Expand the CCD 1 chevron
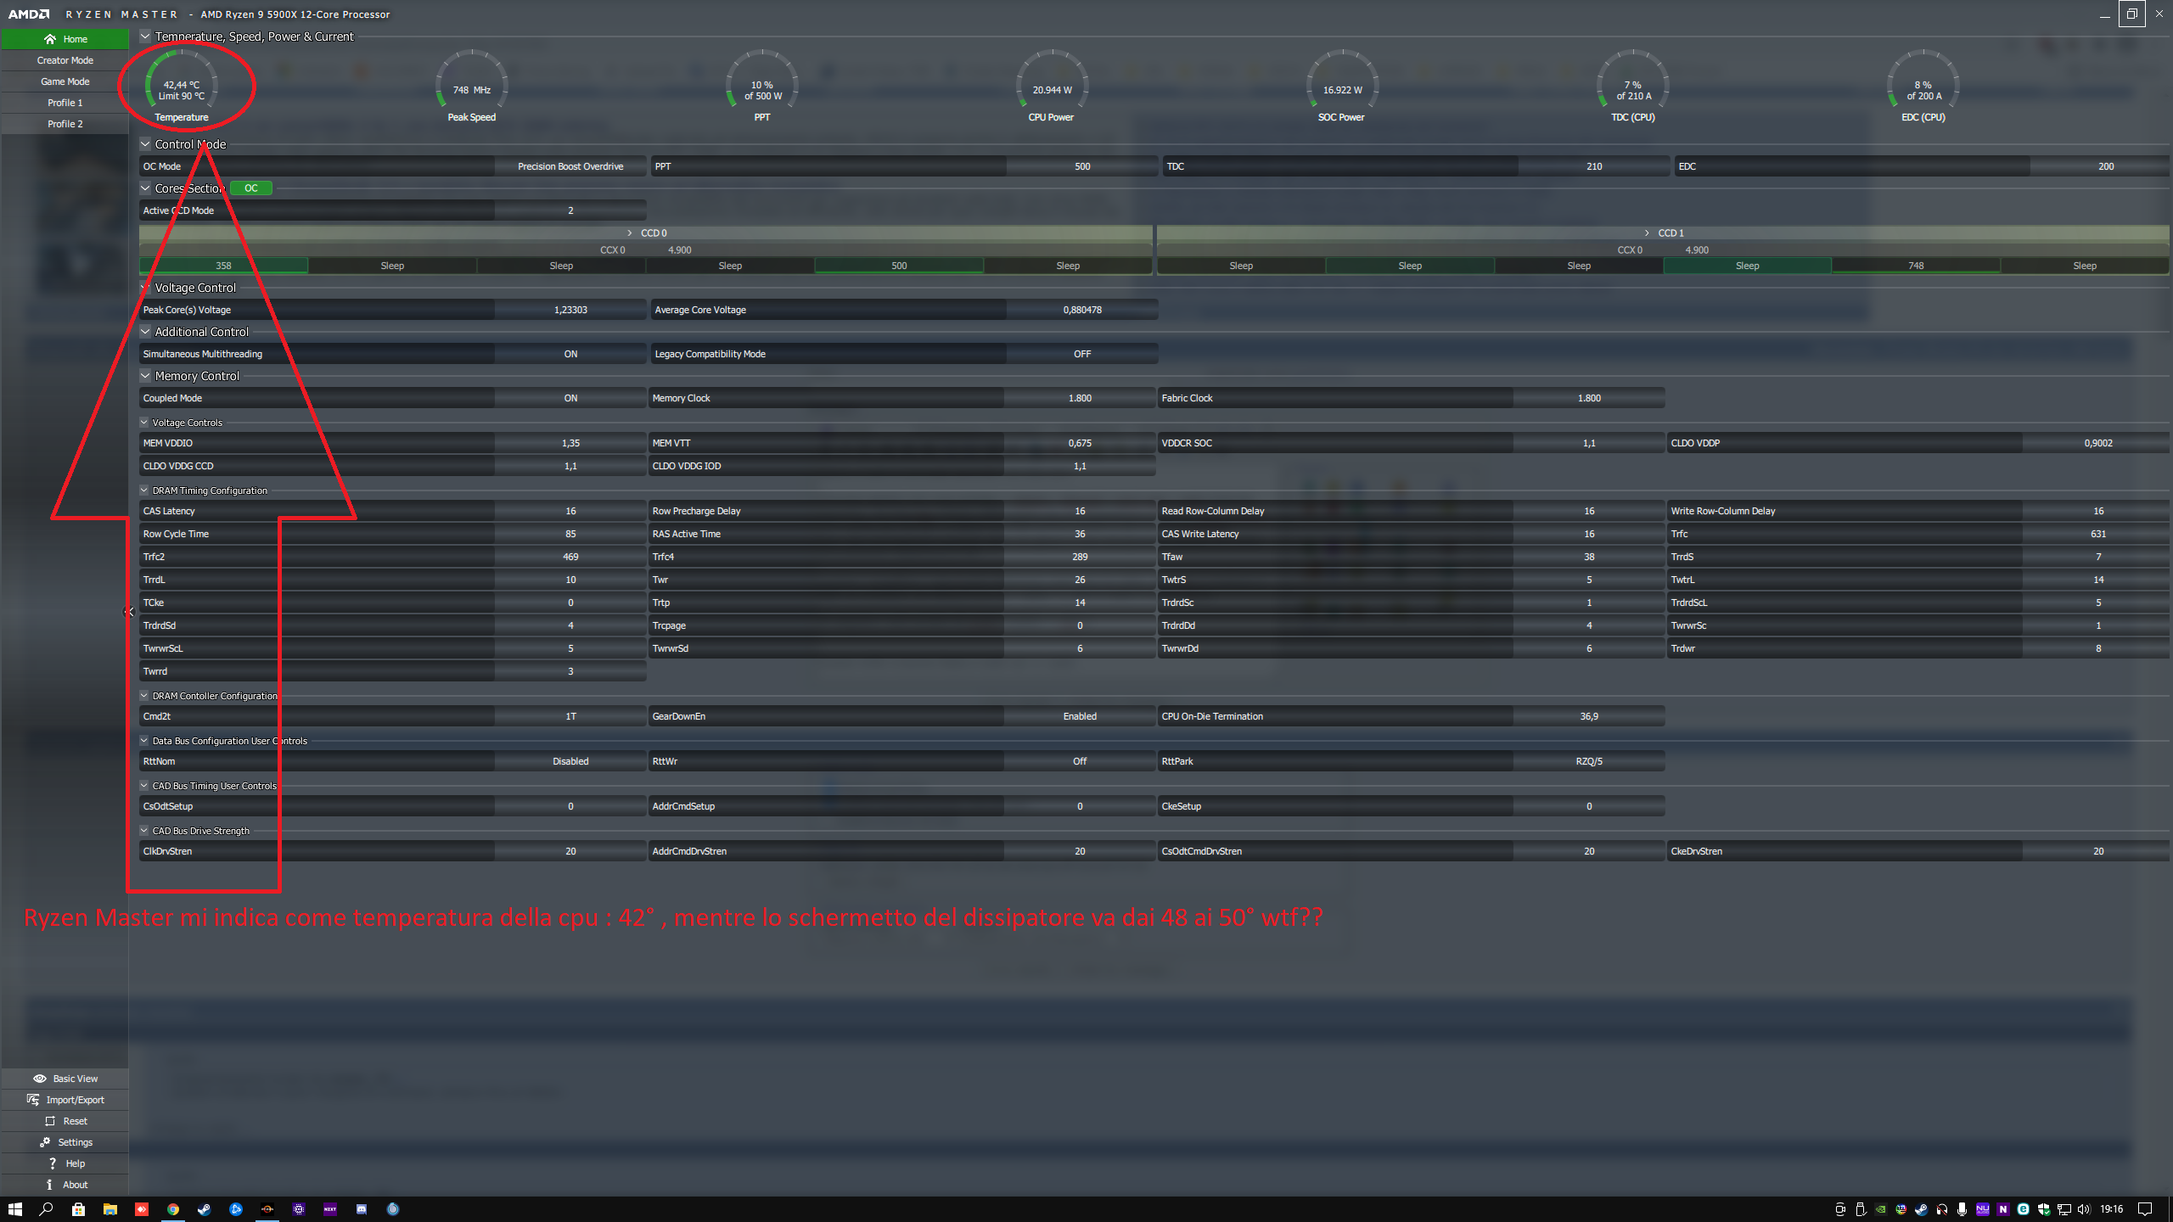Screen dimensions: 2173x1222 tap(1647, 233)
